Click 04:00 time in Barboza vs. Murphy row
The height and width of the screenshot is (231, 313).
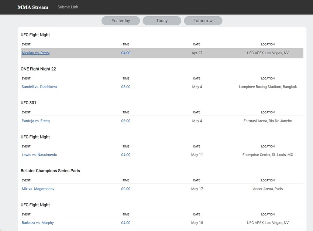point(126,223)
